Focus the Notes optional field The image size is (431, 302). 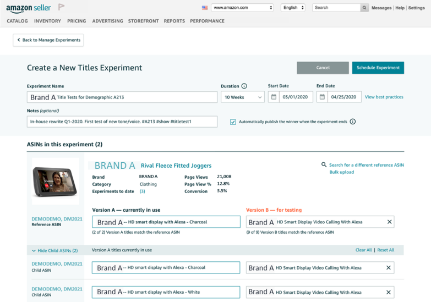[122, 122]
